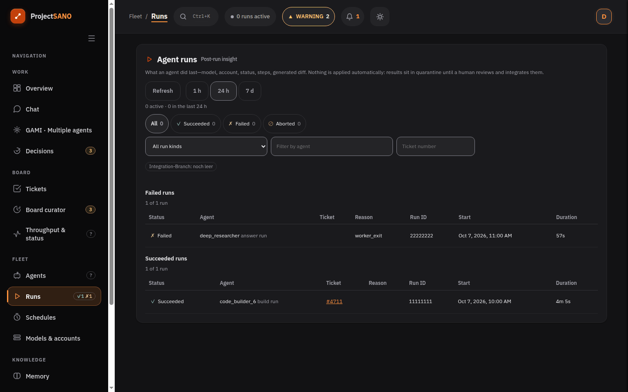Click the Board curator icon
628x392 pixels.
(17, 210)
